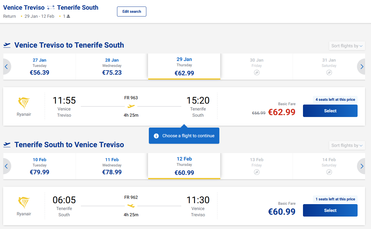Open Sort flights by dropdown for outbound
Image resolution: width=371 pixels, height=229 pixels.
click(x=347, y=46)
